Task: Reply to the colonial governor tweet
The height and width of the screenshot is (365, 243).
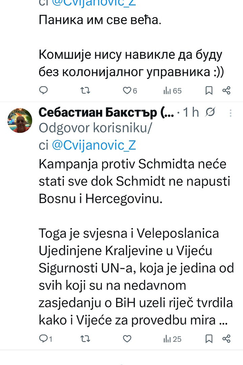Action: [x=43, y=90]
